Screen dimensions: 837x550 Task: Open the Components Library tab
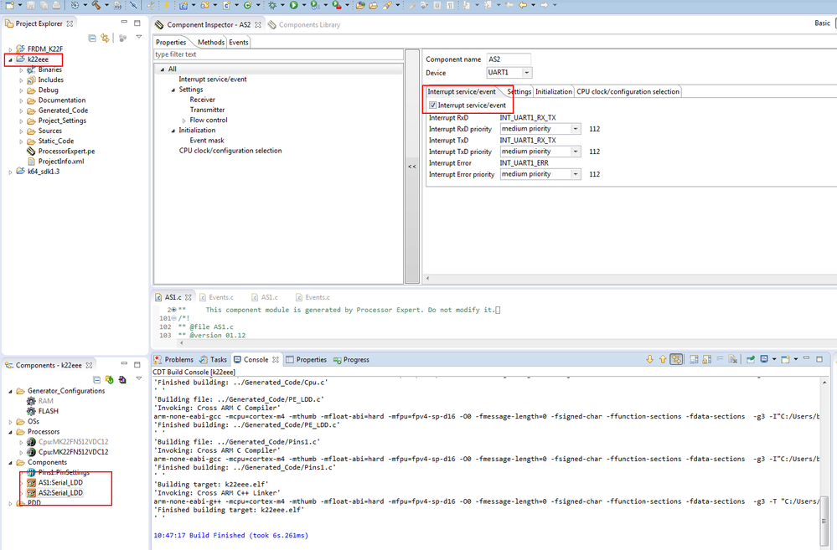tap(304, 24)
